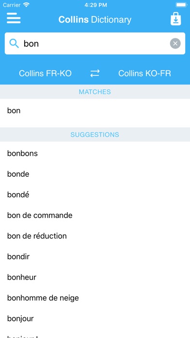Open suggestion bon de commande
190x338 pixels.
click(x=95, y=215)
